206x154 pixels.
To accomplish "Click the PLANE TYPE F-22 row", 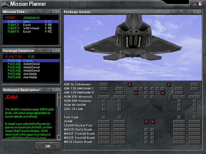I will tap(31, 57).
